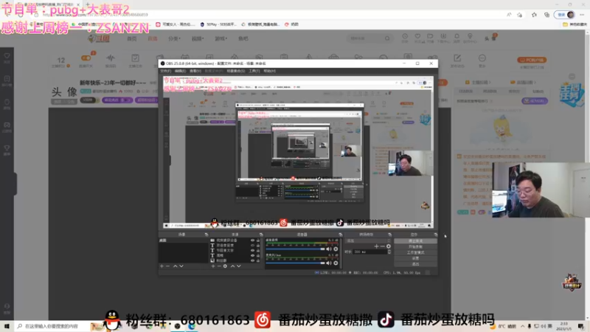This screenshot has height=332, width=590.
Task: Enable 工作室模式 studio mode button
Action: (415, 252)
